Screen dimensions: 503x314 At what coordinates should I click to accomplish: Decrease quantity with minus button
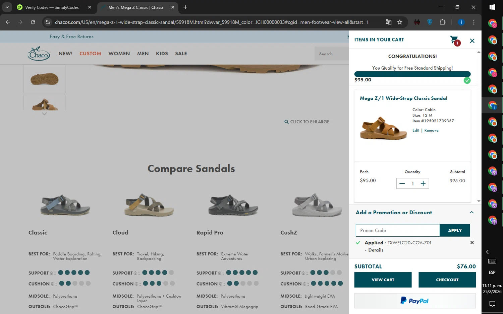tap(402, 183)
